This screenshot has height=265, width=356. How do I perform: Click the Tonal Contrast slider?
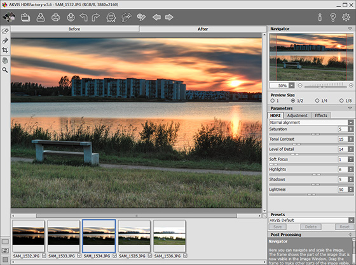point(311,144)
